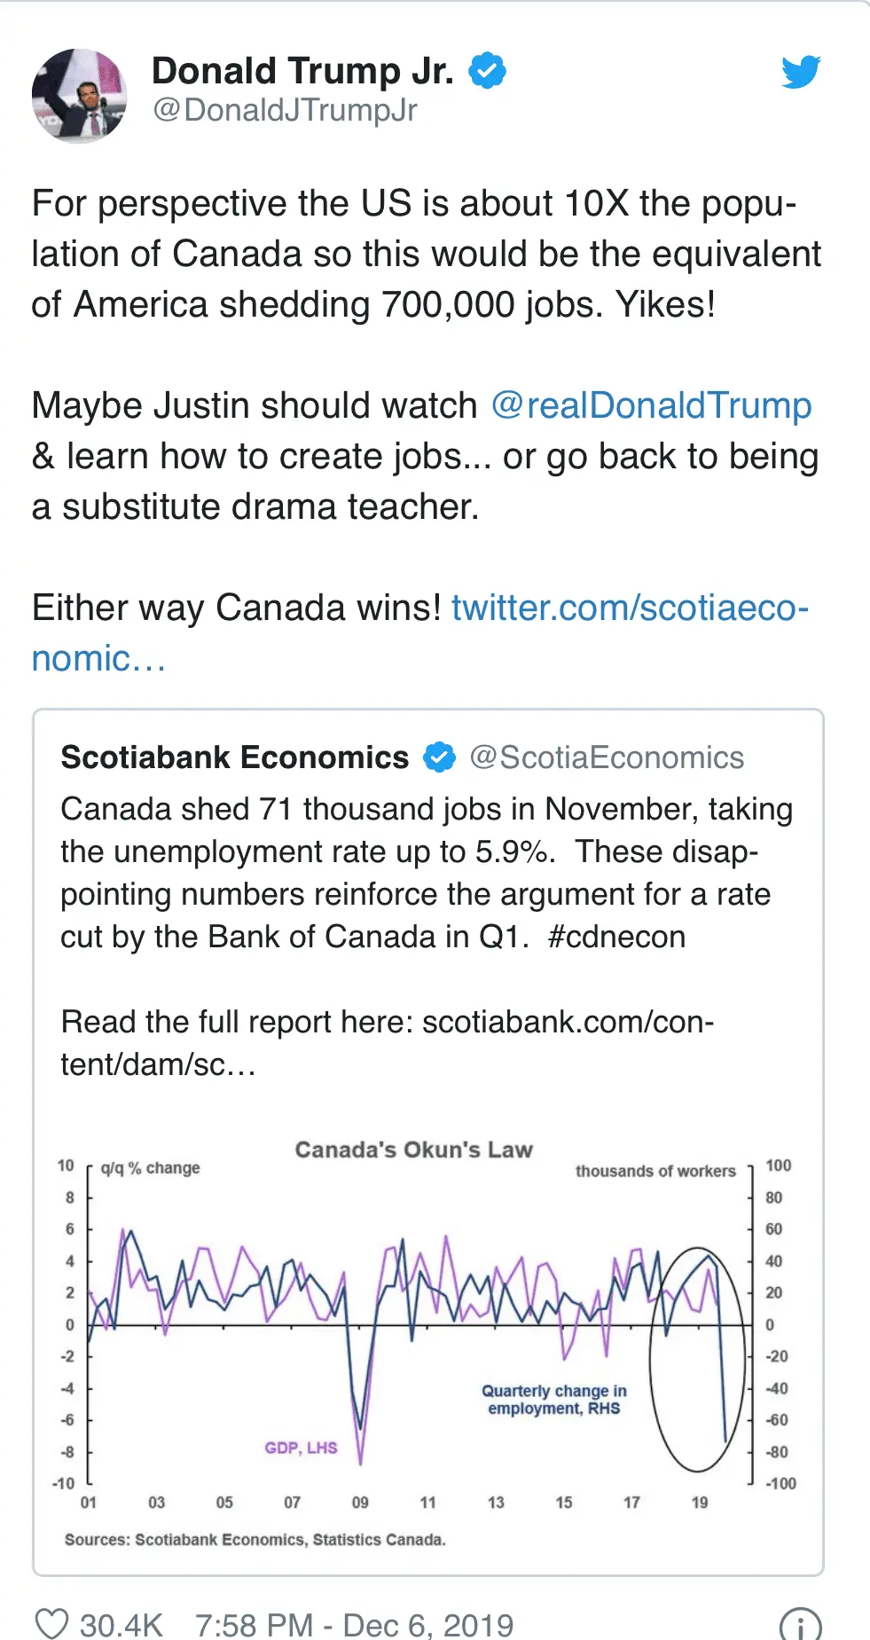Open the @ScotiaEconomics handle
The image size is (870, 1640).
pos(607,757)
